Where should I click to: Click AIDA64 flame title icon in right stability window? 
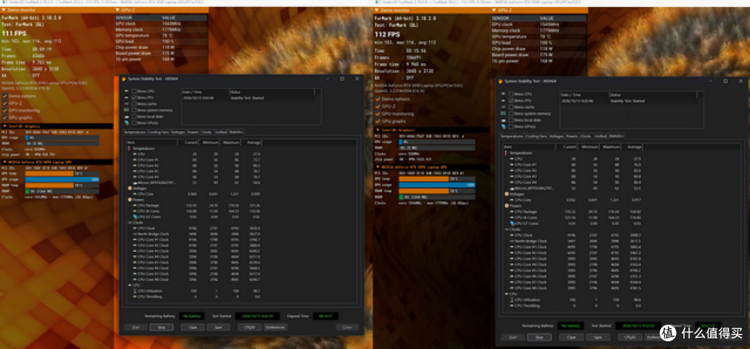tap(500, 81)
